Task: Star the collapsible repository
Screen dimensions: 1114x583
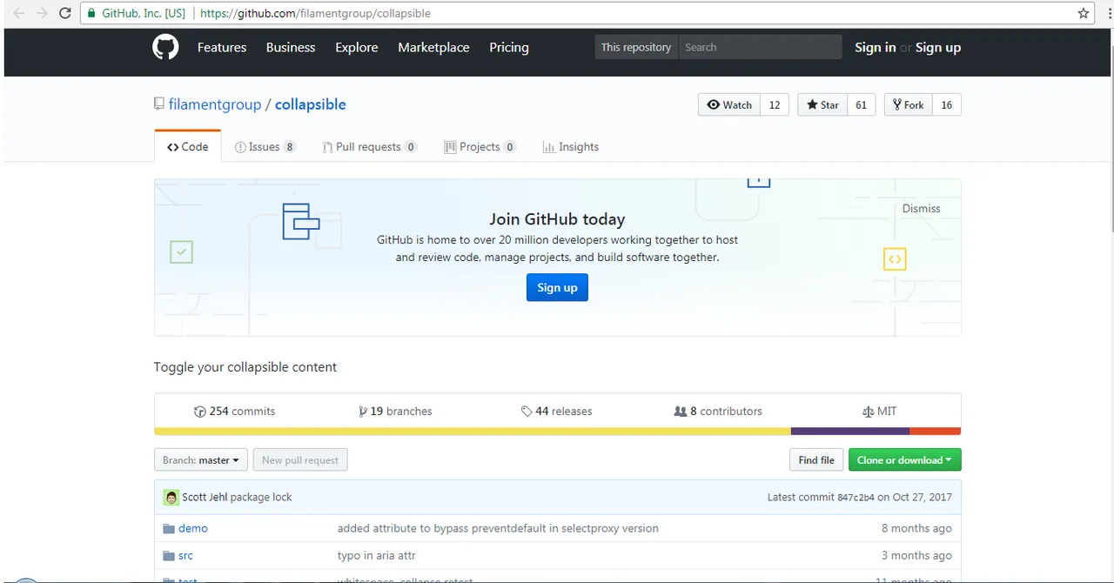Action: 822,104
